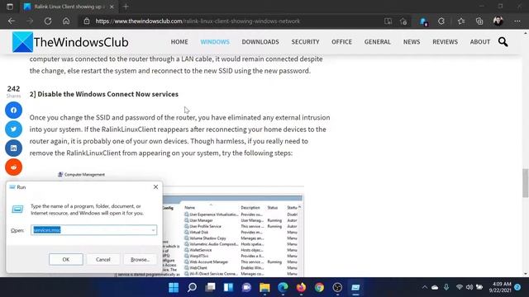Open File Explorer from taskbar
529x297 pixels.
pyautogui.click(x=264, y=288)
